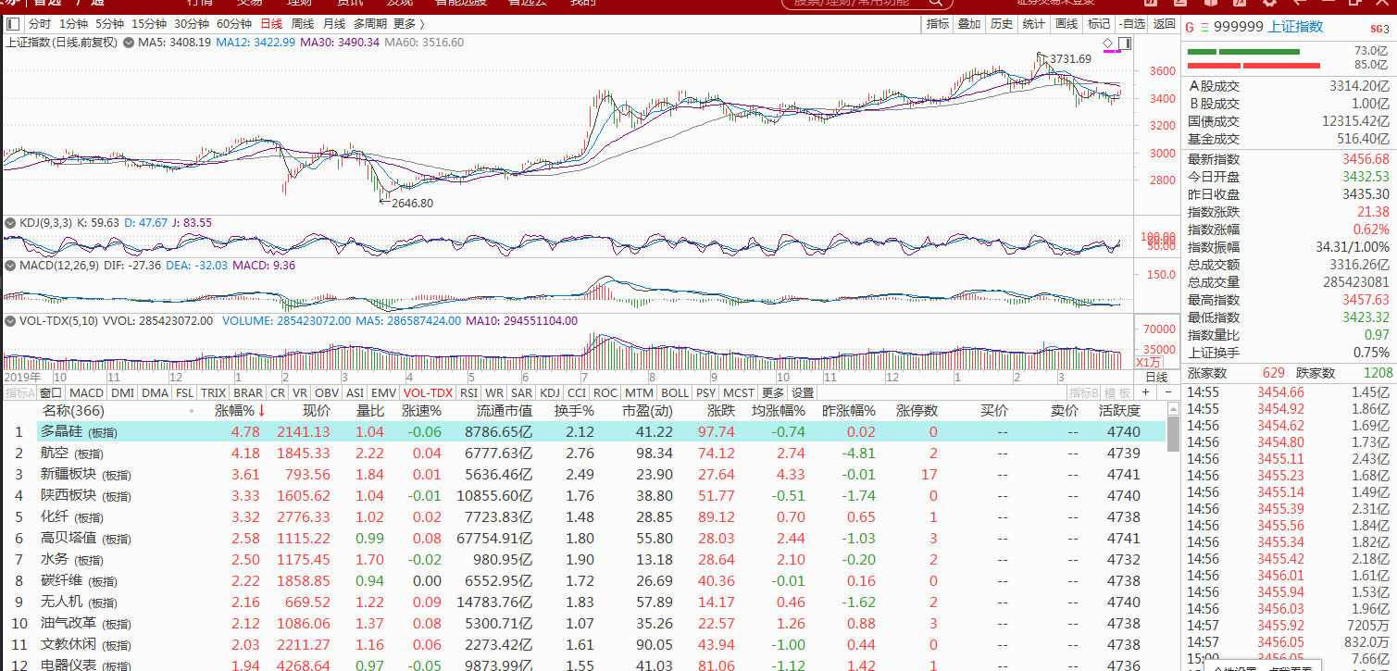Sort the table by 量比 column

point(370,411)
